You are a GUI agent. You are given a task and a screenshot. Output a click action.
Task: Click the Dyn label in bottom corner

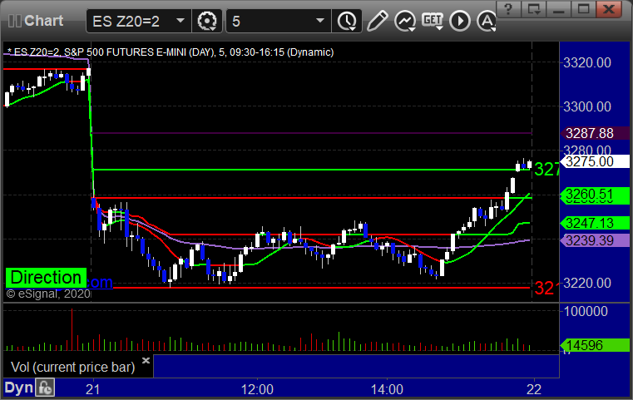(19, 388)
